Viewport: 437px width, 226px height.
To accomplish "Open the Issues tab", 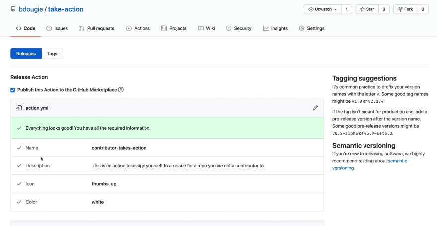I will point(57,28).
